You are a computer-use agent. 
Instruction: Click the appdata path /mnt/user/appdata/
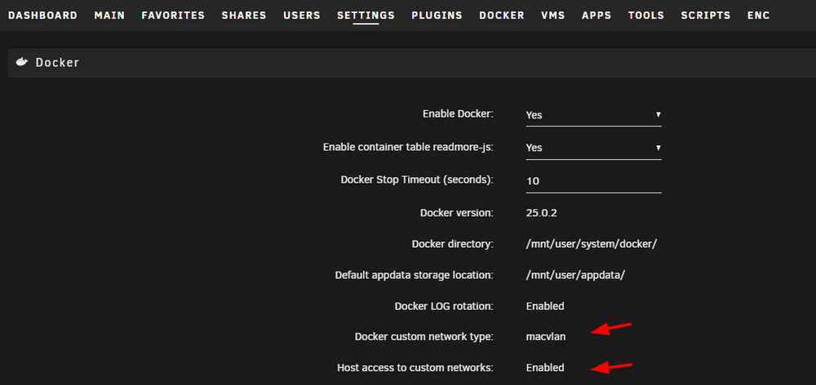coord(575,275)
